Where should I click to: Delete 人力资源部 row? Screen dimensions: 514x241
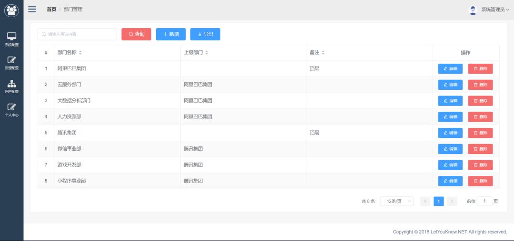pyautogui.click(x=480, y=117)
